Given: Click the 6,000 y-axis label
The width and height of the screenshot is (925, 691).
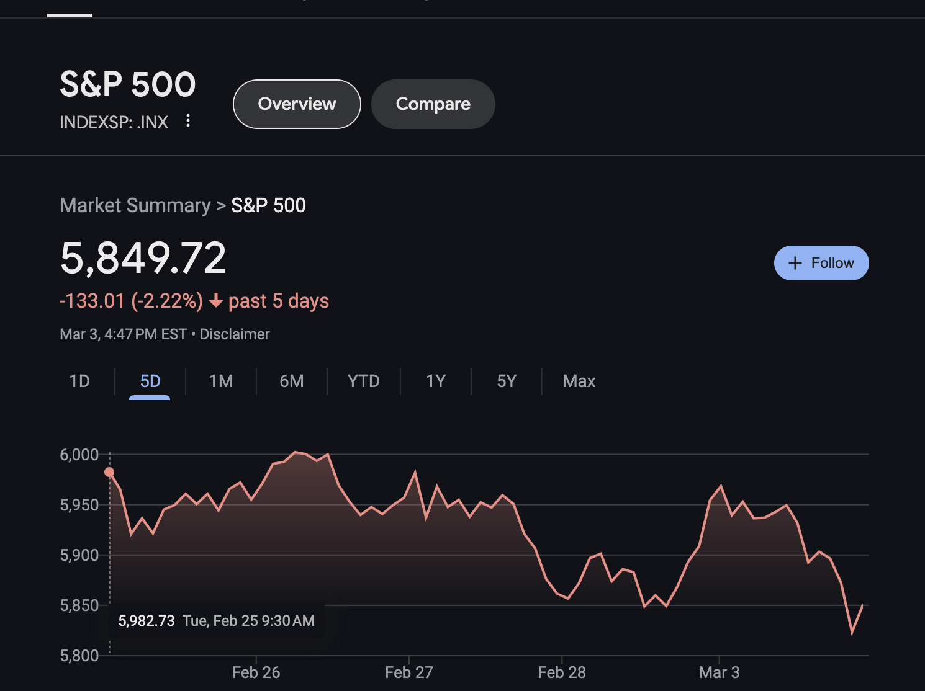Looking at the screenshot, I should pyautogui.click(x=79, y=455).
